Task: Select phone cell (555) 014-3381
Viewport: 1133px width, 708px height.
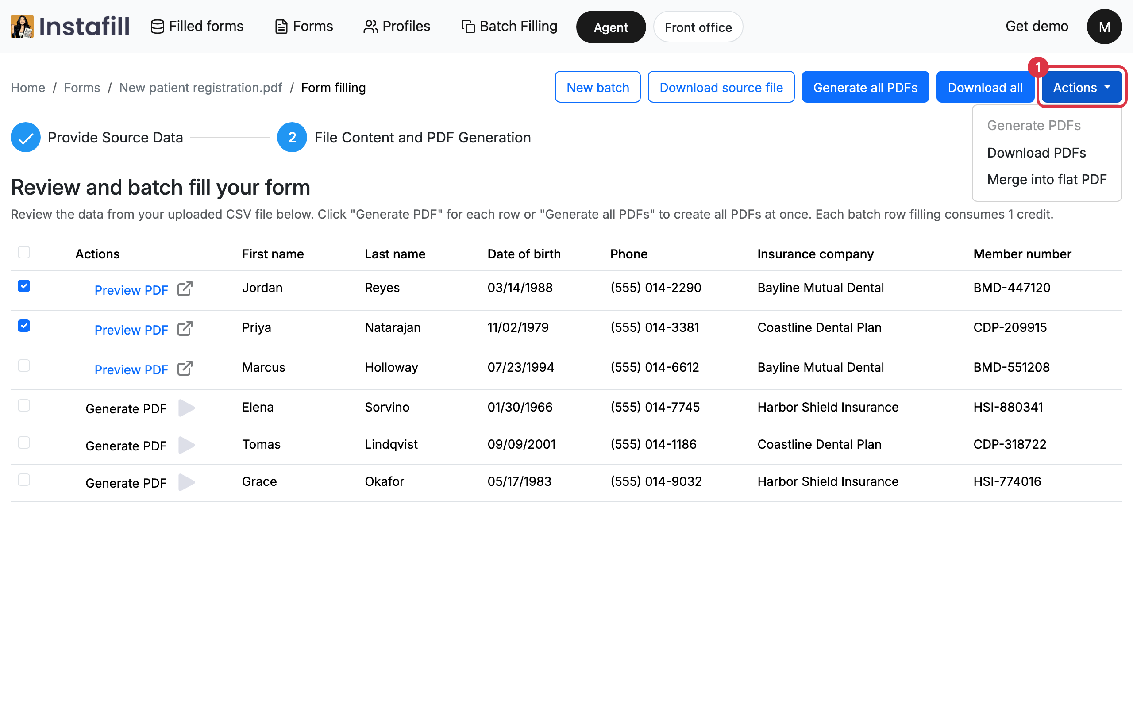Action: pos(655,327)
